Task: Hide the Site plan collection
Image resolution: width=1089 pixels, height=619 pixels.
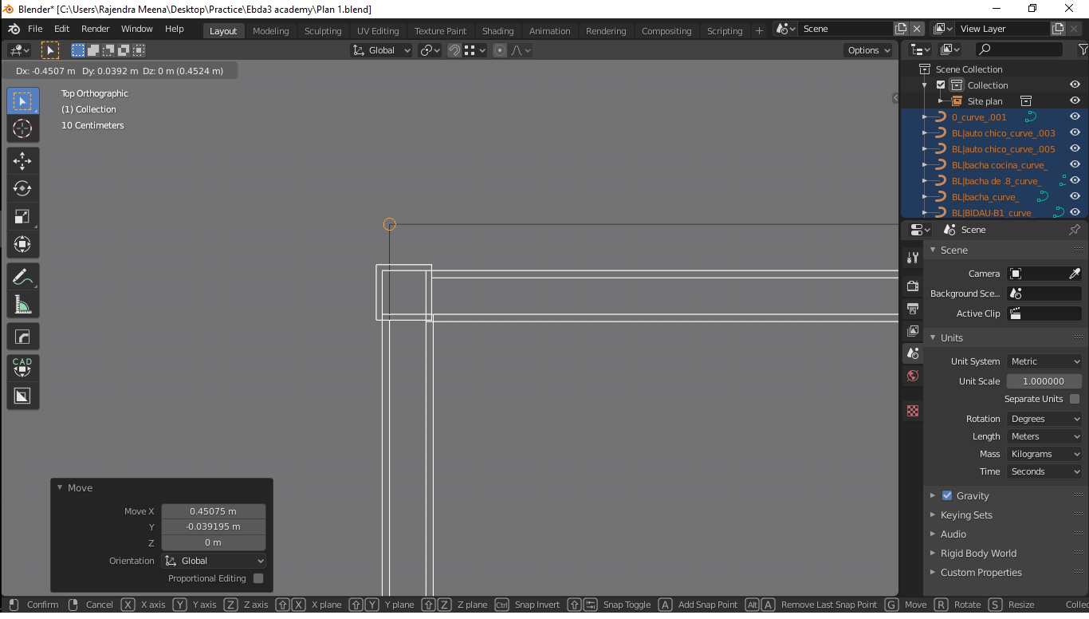Action: coord(1075,101)
